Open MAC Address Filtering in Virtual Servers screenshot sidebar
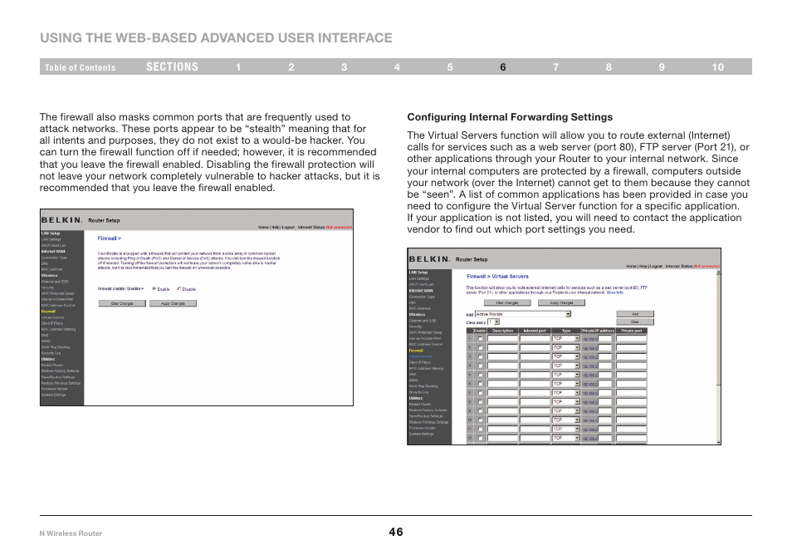The height and width of the screenshot is (555, 792). point(426,369)
